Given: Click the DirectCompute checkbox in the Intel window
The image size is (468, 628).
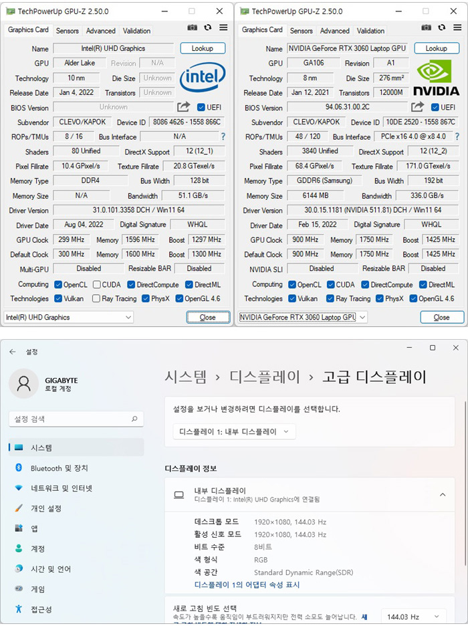Looking at the screenshot, I should point(131,284).
